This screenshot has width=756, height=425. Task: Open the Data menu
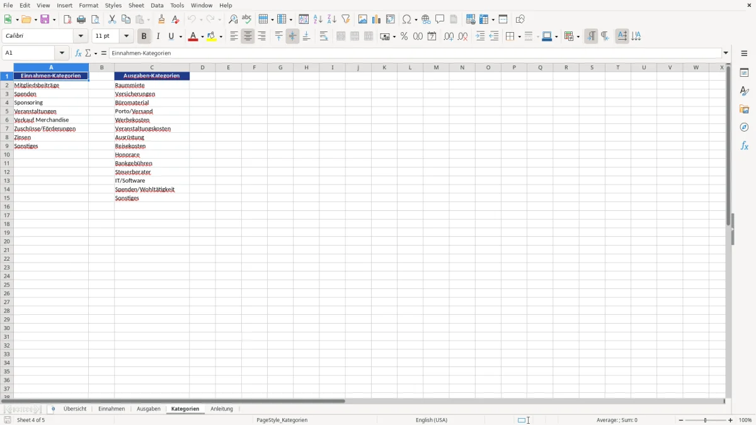coord(157,5)
